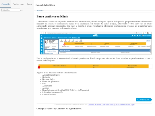This screenshot has width=155, height=116.
Task: Click the 'Peso' list item
Action: (x=44, y=84)
